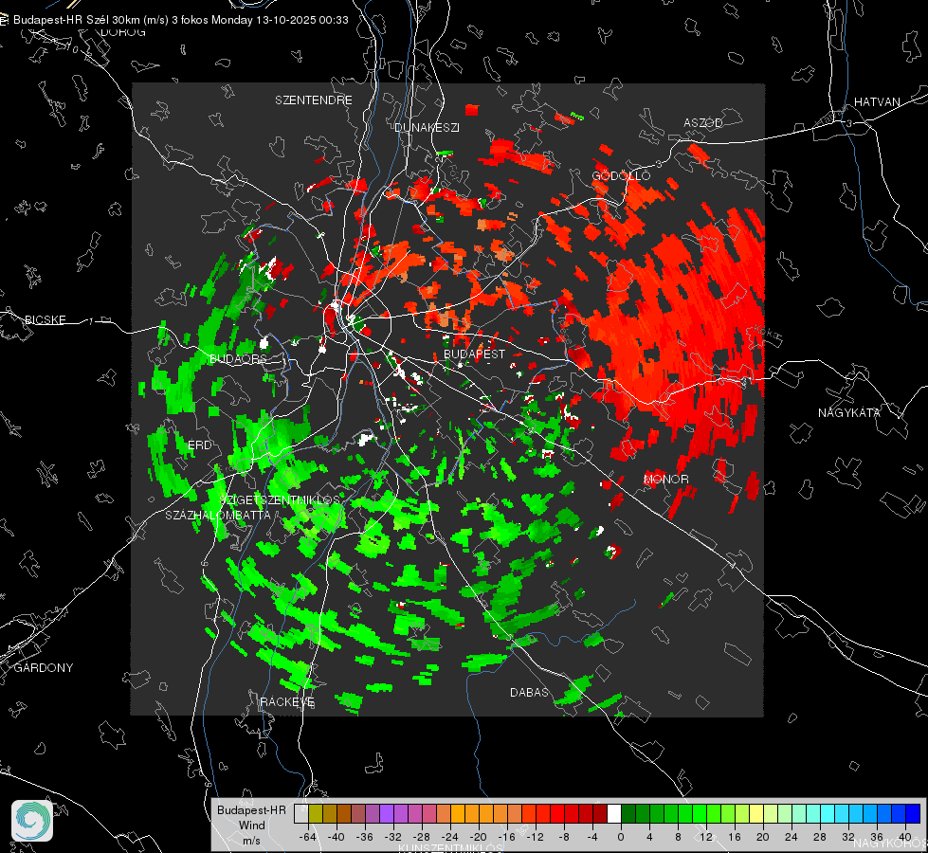The image size is (928, 853).
Task: Click the SZIGETSZENTMIKLÓS town label
Action: [x=280, y=499]
